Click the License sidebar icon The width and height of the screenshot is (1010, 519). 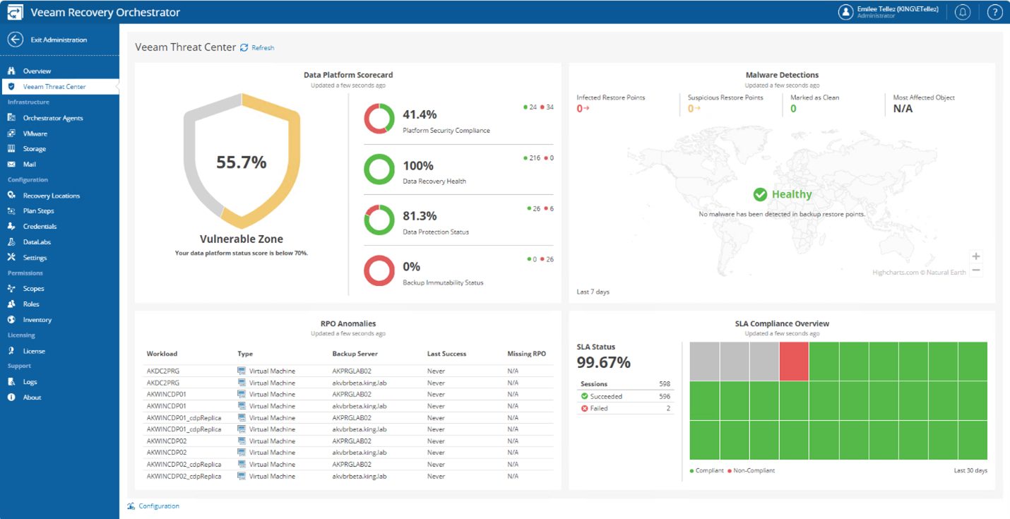point(11,350)
